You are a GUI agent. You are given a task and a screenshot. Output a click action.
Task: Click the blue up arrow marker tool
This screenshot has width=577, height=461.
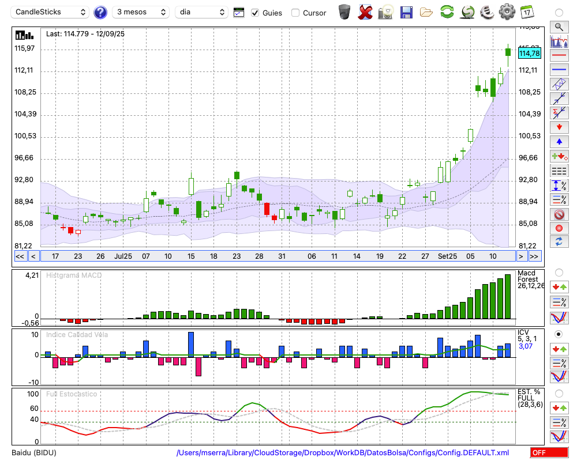559,142
